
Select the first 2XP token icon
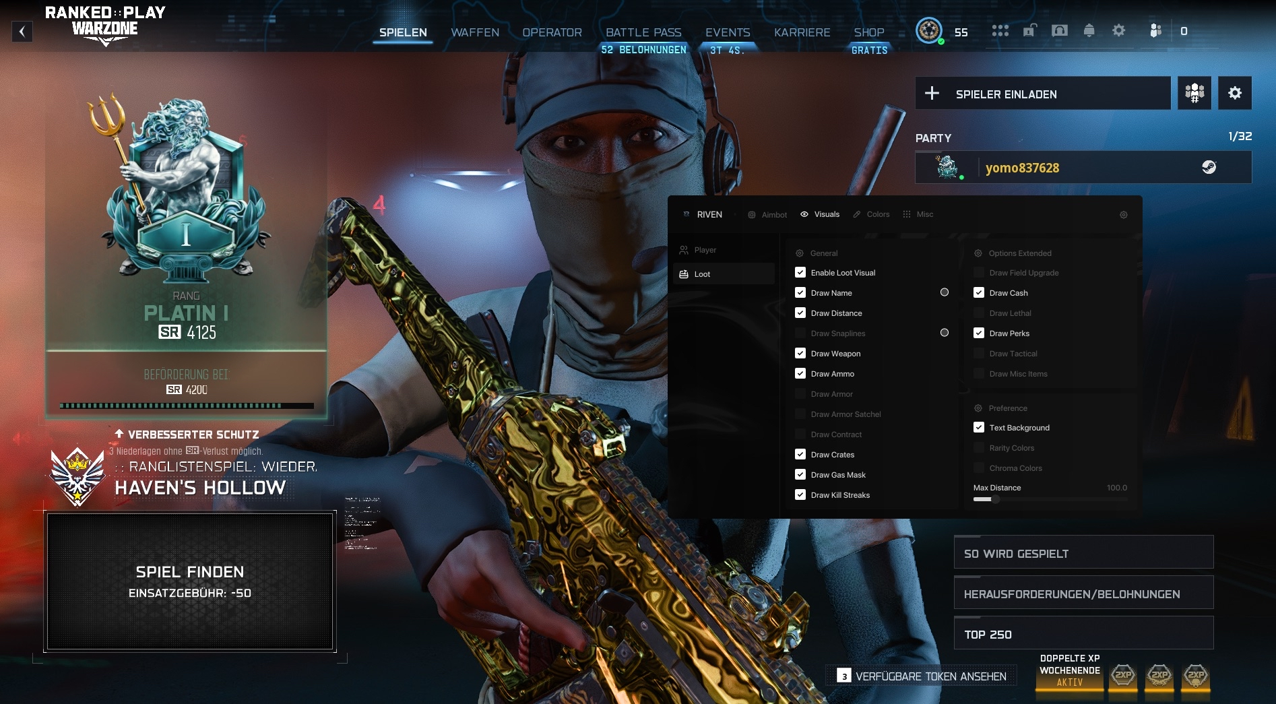[x=1123, y=675]
